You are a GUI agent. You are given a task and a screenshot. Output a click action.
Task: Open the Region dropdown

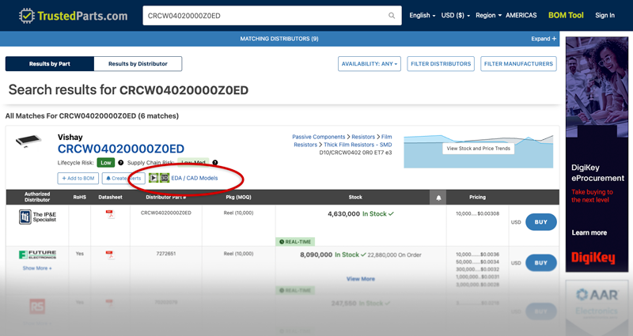488,15
